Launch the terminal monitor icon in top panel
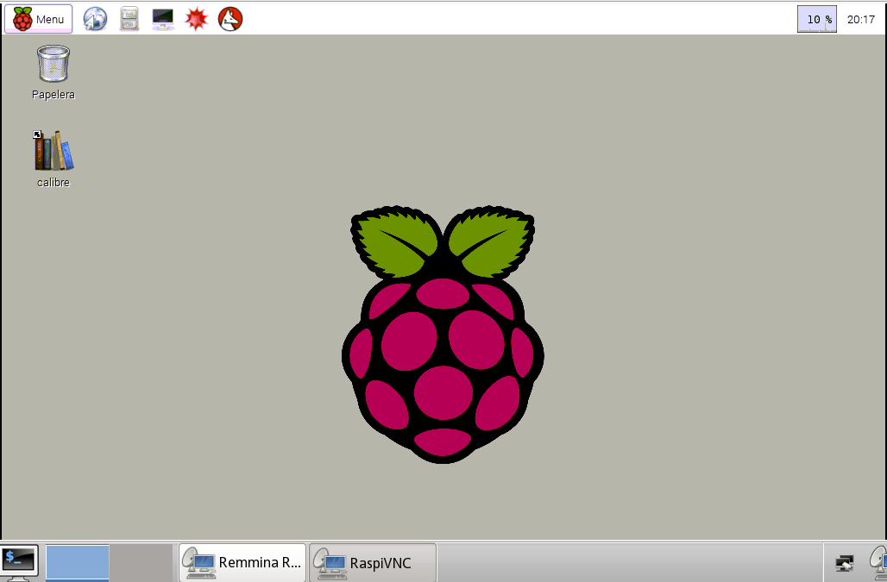Image resolution: width=887 pixels, height=582 pixels. pyautogui.click(x=163, y=19)
